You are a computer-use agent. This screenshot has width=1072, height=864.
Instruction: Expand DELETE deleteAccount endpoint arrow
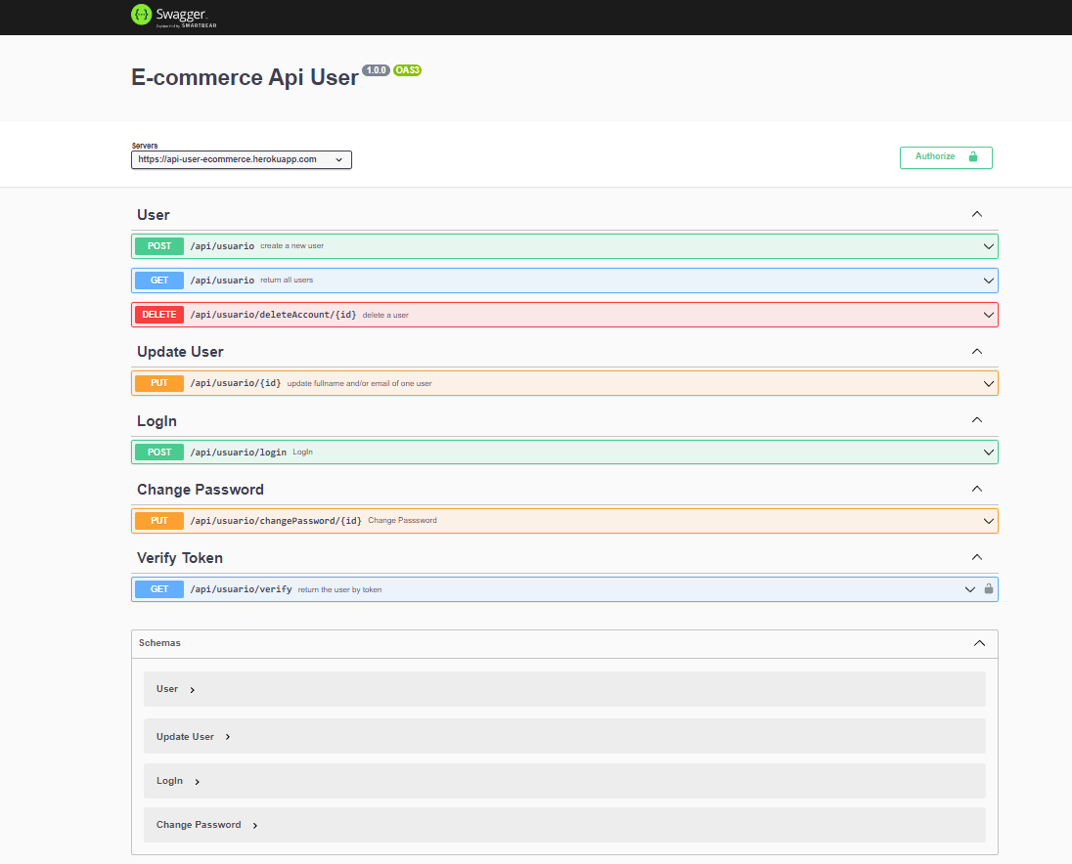[989, 315]
